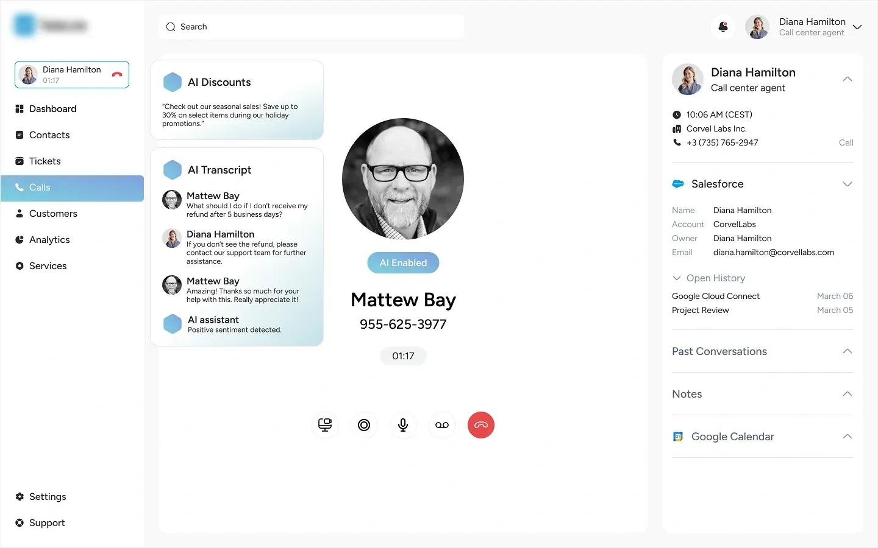Collapse the Past Conversations panel
Screen dimensions: 878x548
click(x=847, y=351)
